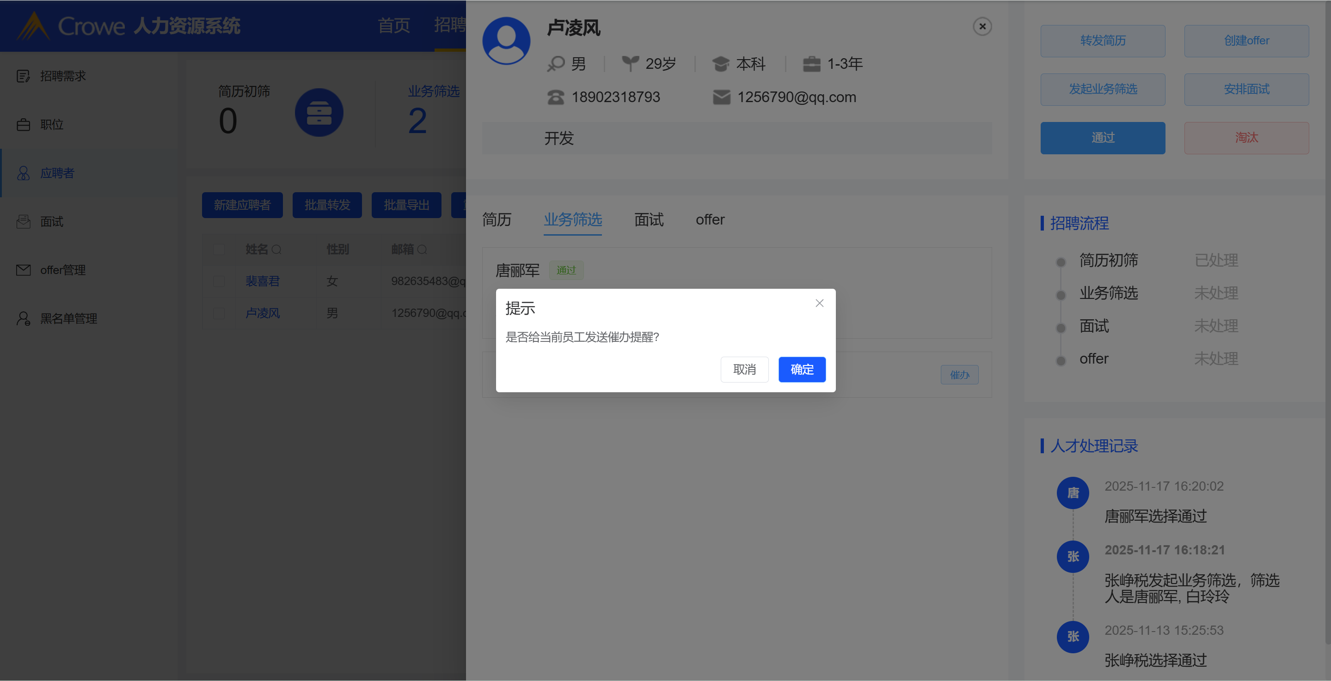Click the 职位 briefcase sidebar icon
Screen dimensions: 1331x681
click(x=23, y=125)
